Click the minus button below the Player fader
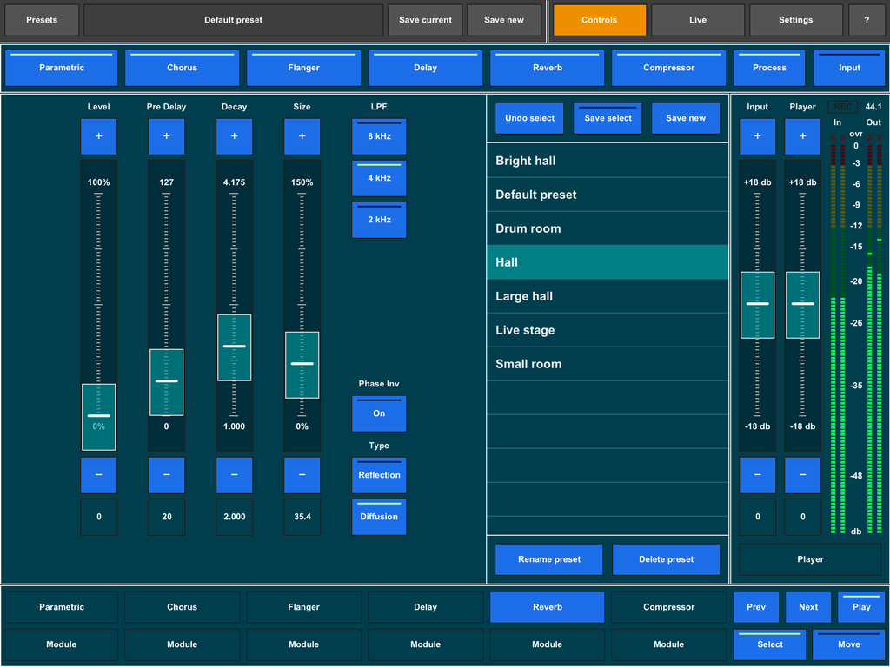Viewport: 890px width, 667px height. 802,475
